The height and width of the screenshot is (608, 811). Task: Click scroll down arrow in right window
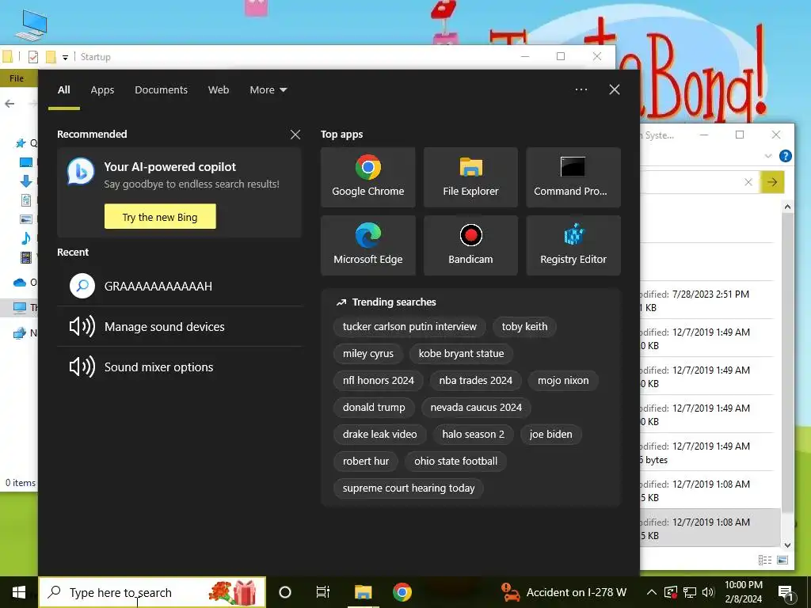tap(787, 545)
